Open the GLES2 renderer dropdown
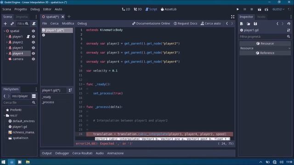Image resolution: width=294 pixels, height=165 pixels. click(278, 9)
